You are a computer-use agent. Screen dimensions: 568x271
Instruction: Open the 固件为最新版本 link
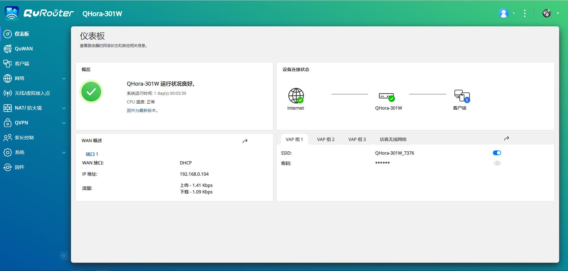[x=142, y=110]
